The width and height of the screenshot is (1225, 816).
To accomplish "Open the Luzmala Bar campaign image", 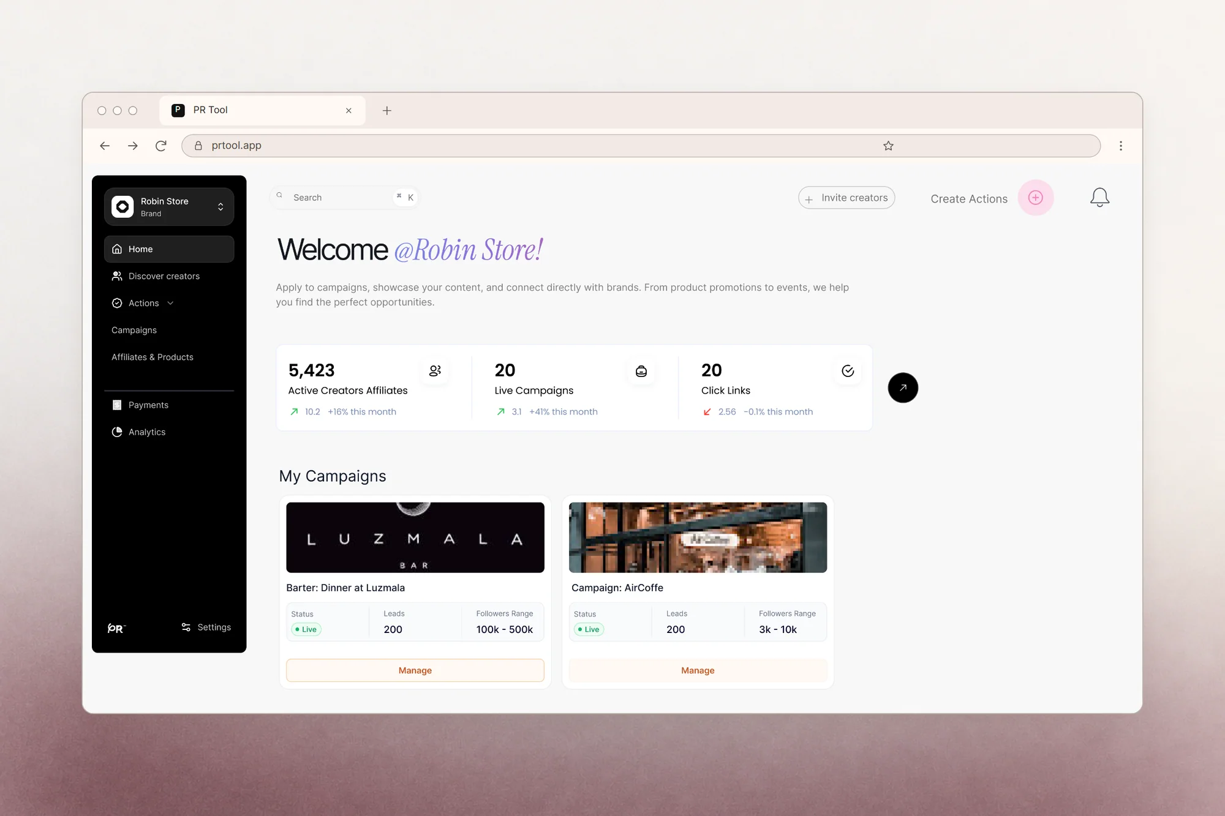I will coord(415,537).
